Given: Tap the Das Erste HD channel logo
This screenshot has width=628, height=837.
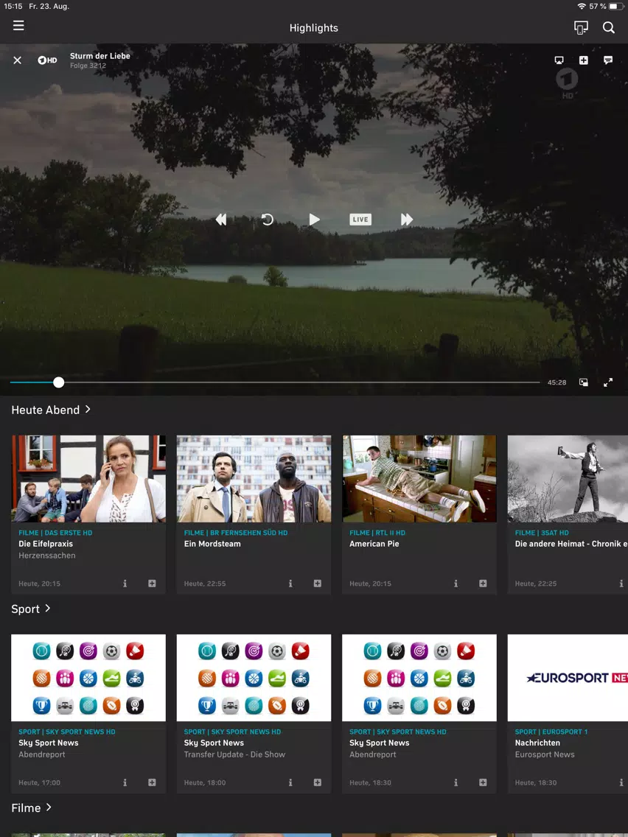Looking at the screenshot, I should pos(47,60).
